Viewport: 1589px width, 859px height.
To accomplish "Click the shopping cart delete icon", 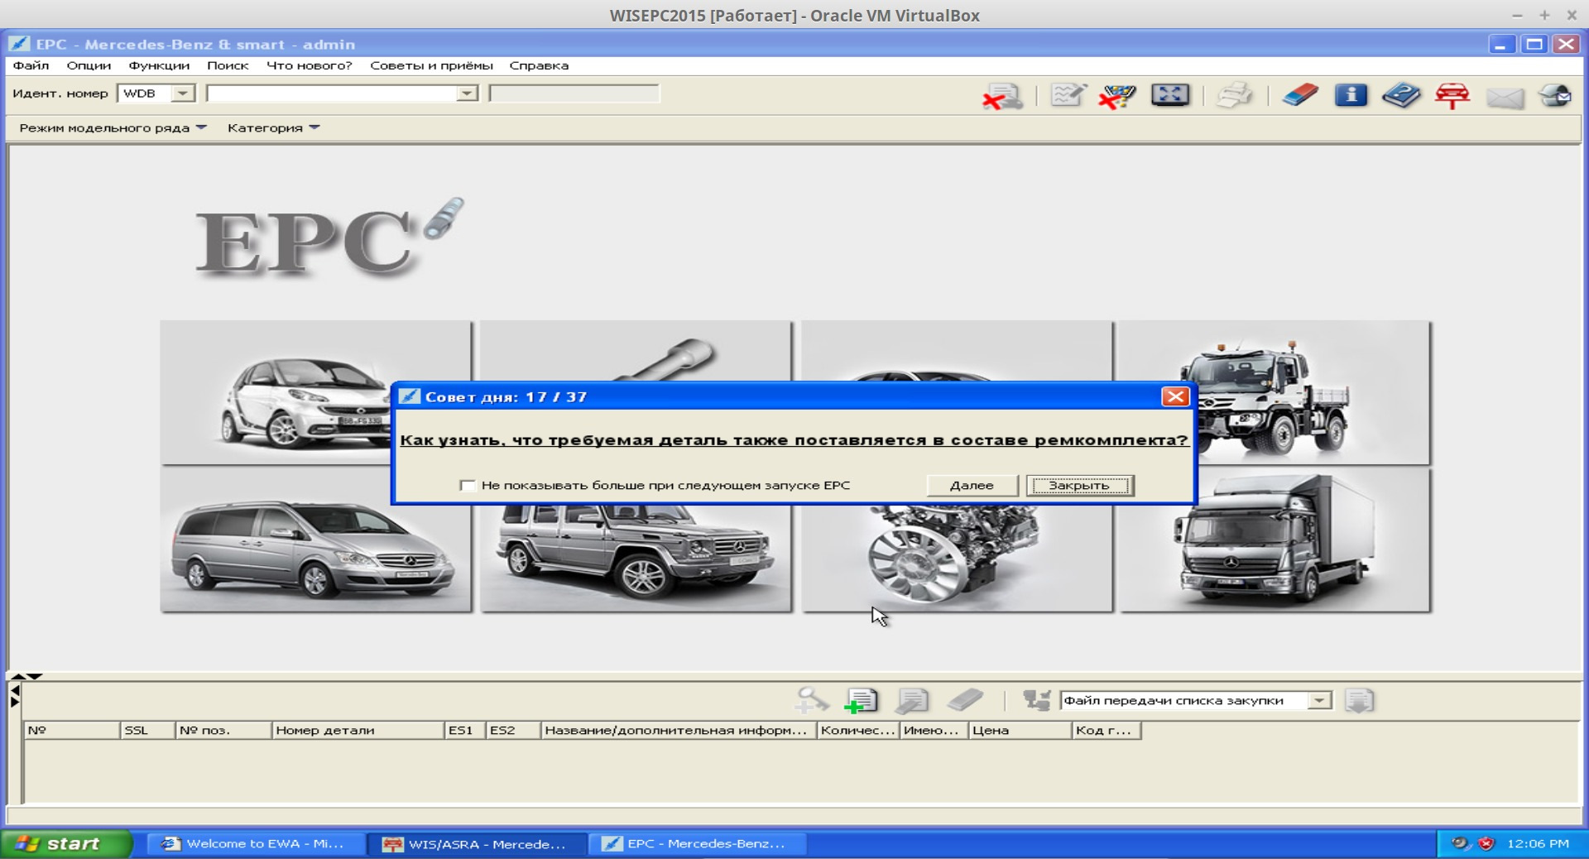I will coord(1117,96).
